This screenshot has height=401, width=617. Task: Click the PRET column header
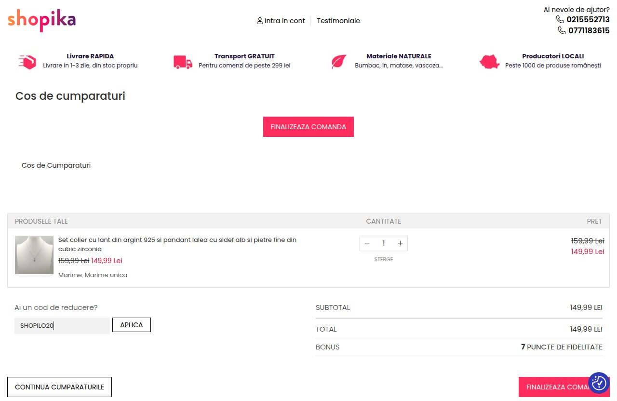coord(594,221)
